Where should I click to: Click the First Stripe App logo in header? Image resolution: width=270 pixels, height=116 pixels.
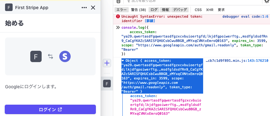pyautogui.click(x=9, y=8)
